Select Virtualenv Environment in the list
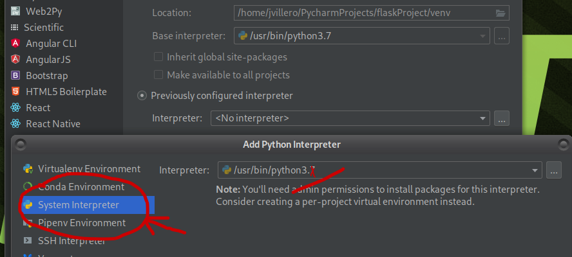 (89, 169)
